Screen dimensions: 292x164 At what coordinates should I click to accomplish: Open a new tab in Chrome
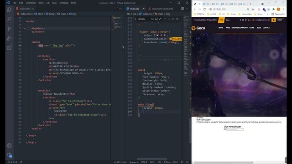point(250,4)
